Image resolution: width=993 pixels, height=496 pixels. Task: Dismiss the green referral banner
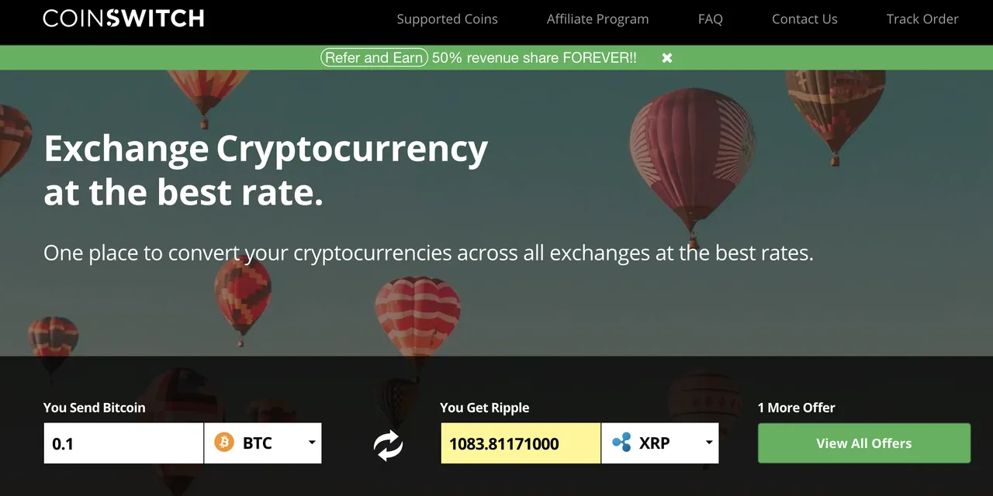667,57
